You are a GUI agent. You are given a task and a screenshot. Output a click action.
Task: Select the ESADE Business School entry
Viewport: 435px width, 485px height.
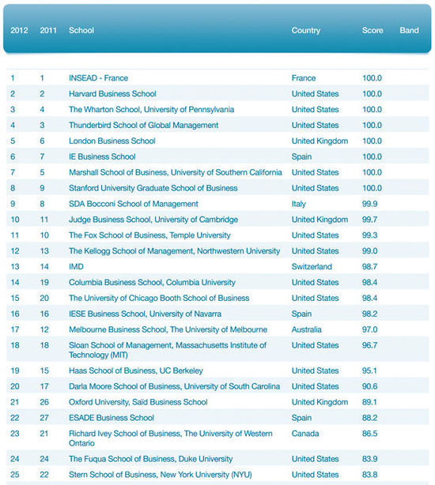coord(112,418)
